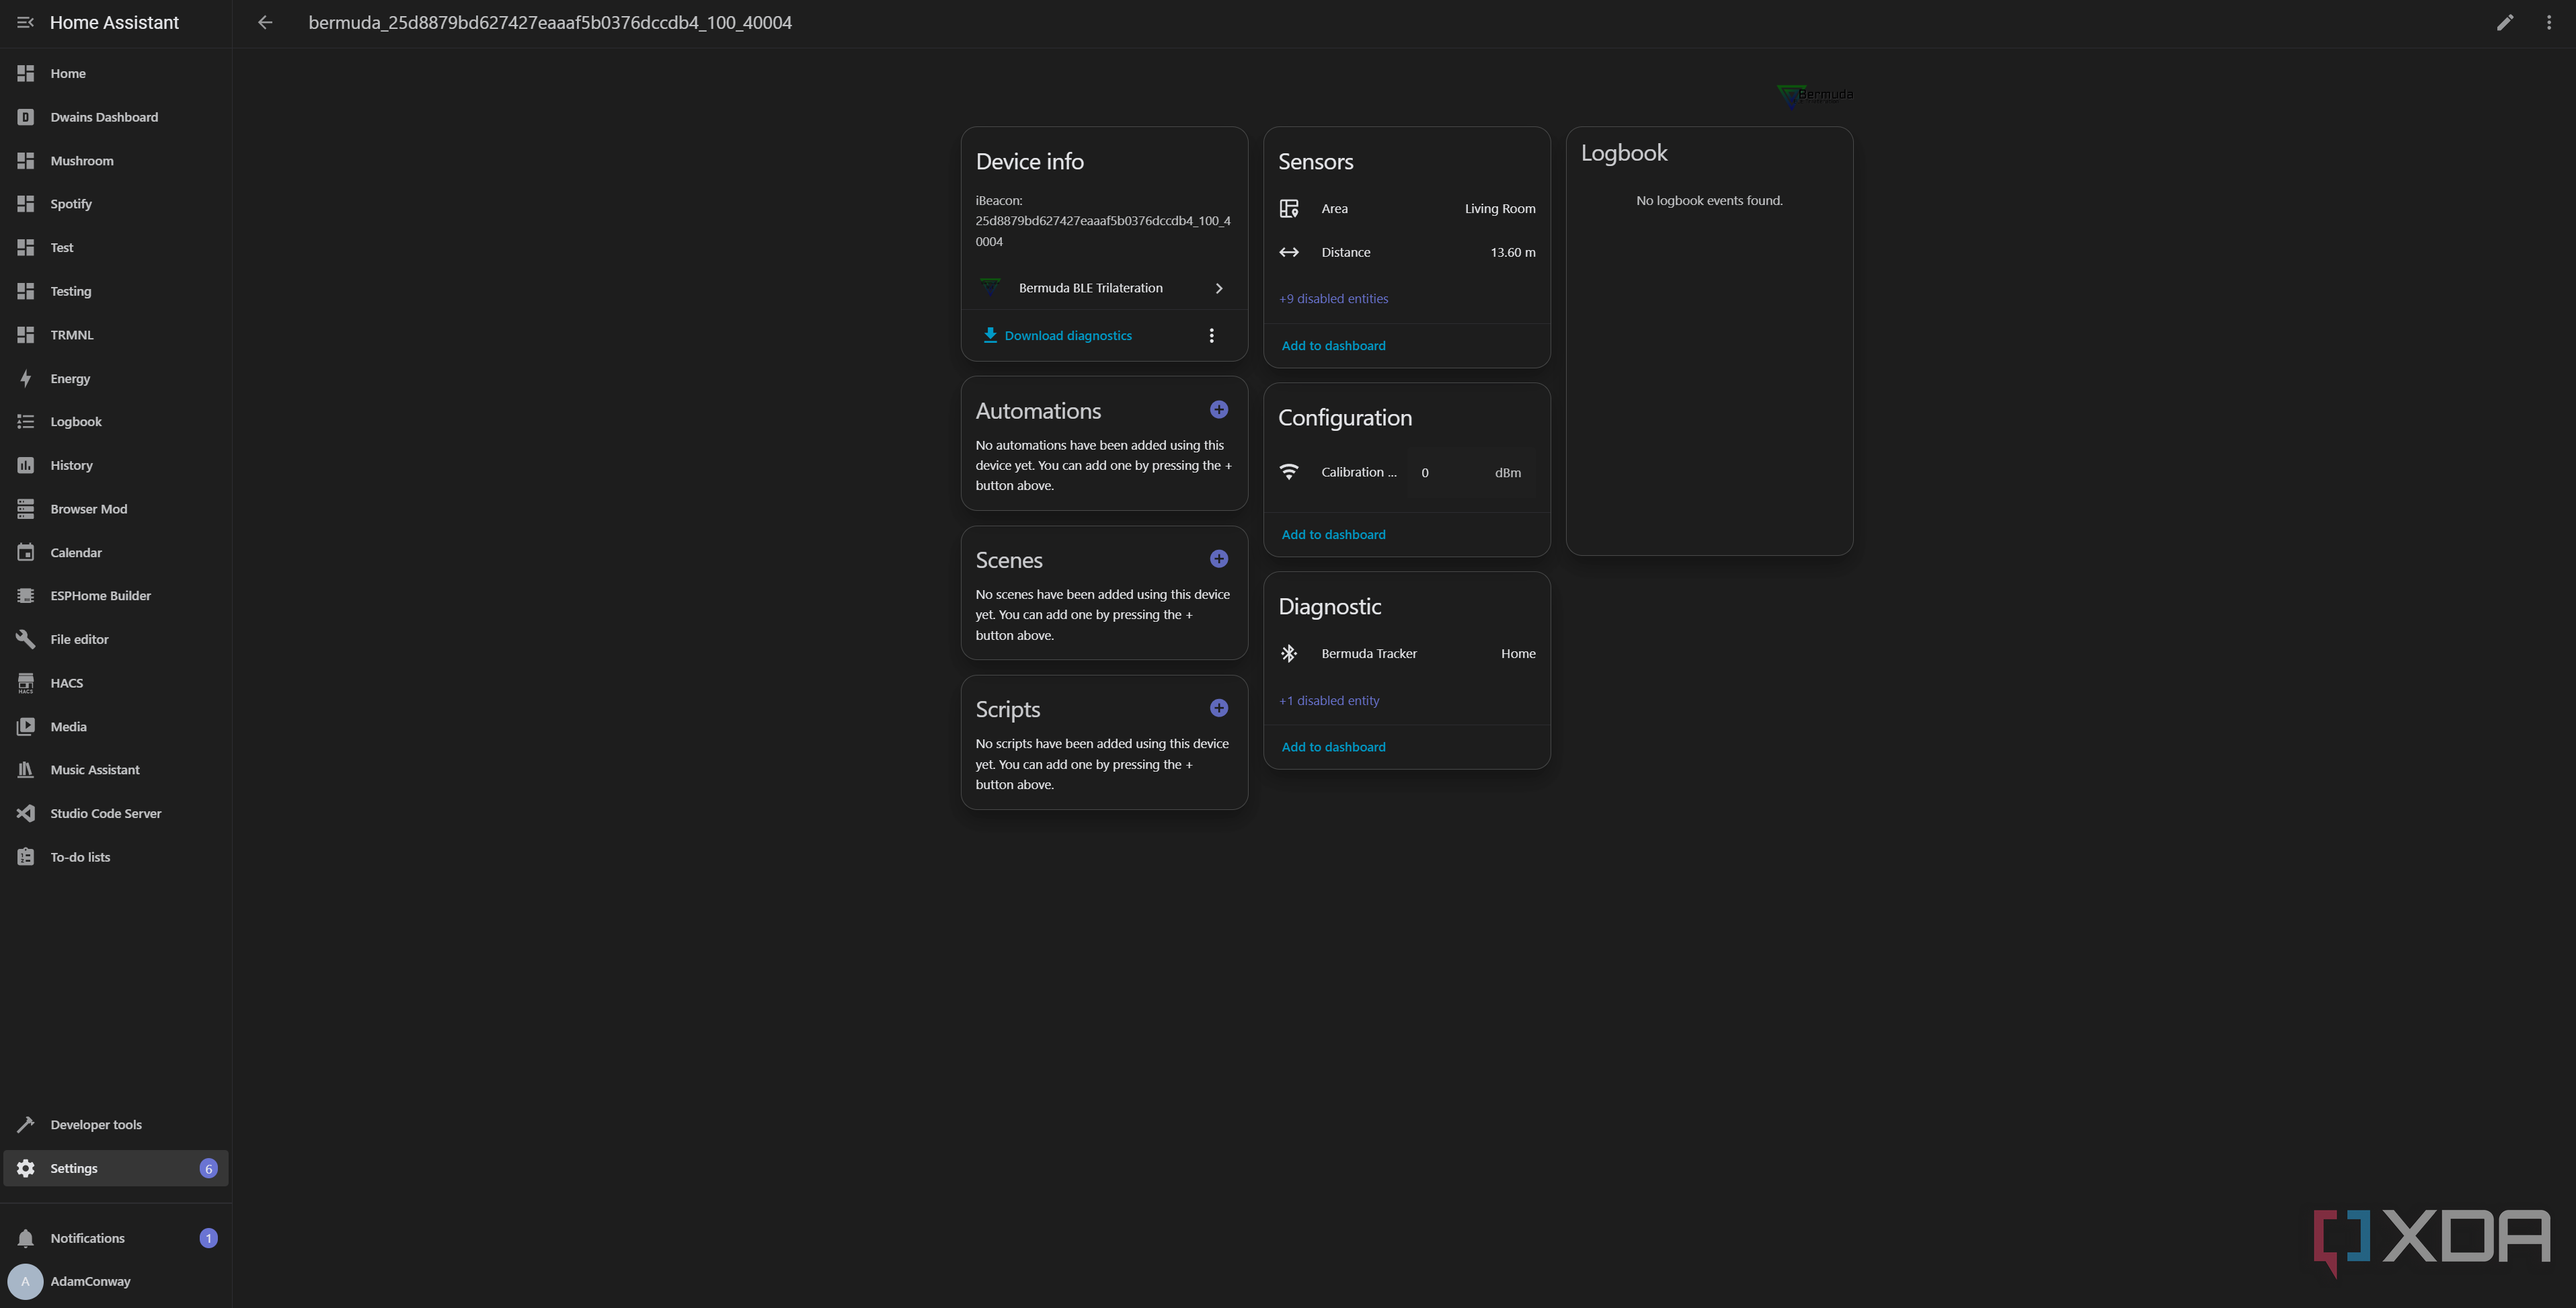Screen dimensions: 2576x1308
Task: Open the AdamConway user profile
Action: 116,1281
